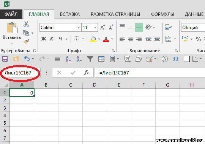The width and height of the screenshot is (205, 144).
Task: Open ФОРМУЛЫ tab
Action: (x=162, y=14)
